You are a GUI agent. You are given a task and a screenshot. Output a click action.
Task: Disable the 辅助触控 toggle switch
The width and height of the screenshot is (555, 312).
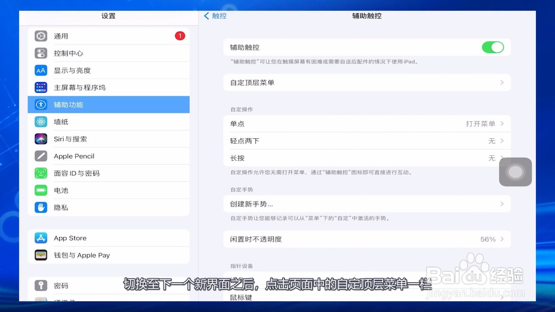pyautogui.click(x=493, y=47)
